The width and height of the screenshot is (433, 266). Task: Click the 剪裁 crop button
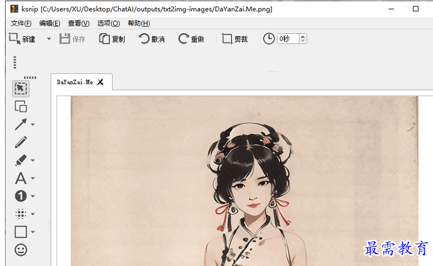pyautogui.click(x=234, y=39)
